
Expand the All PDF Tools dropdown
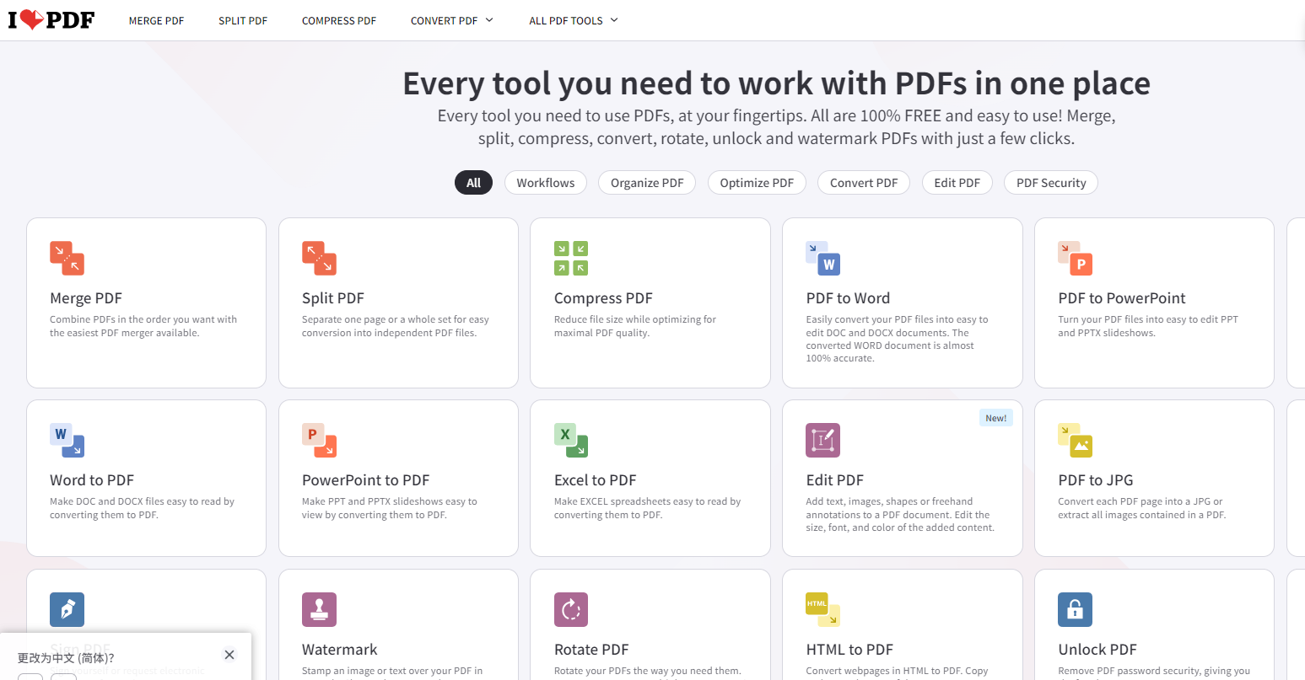[x=573, y=20]
